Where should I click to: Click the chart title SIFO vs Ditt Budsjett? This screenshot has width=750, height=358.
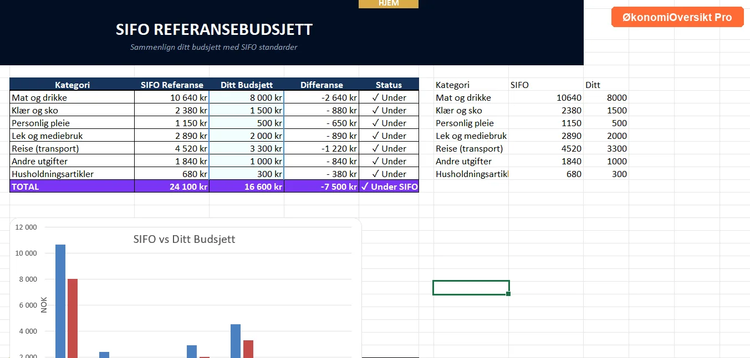184,239
